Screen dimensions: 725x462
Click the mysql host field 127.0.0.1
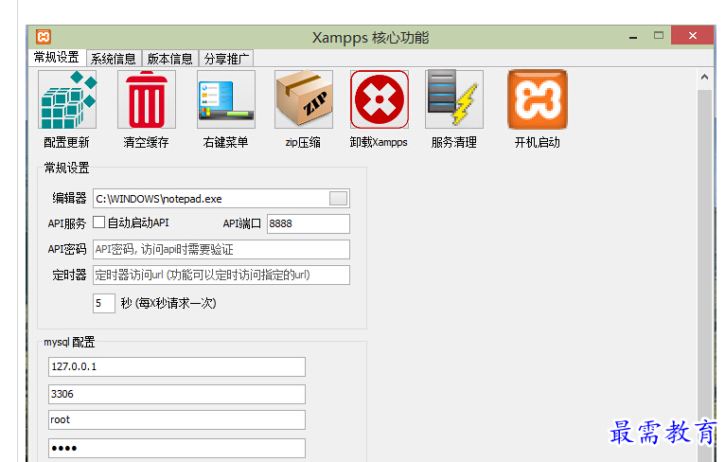(177, 366)
